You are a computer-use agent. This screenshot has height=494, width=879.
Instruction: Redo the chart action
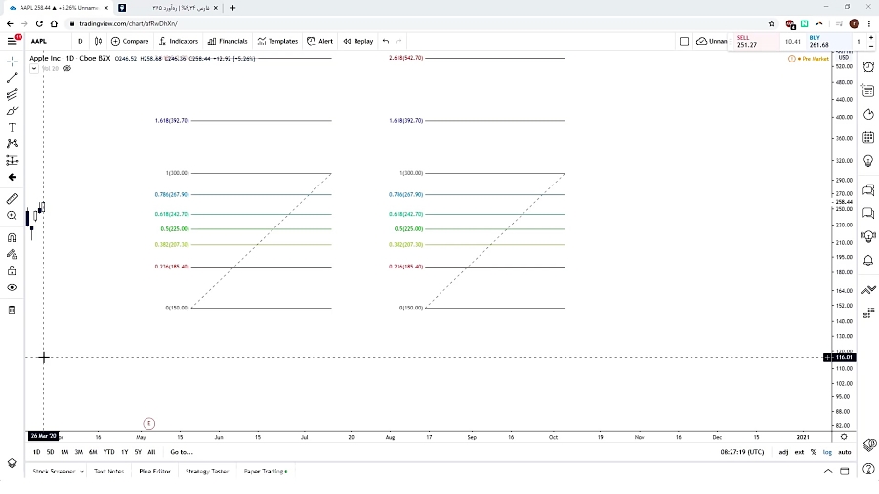point(398,41)
